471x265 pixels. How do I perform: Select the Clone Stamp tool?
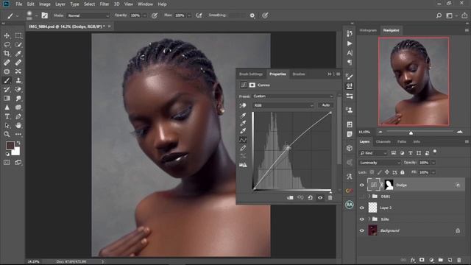point(18,80)
